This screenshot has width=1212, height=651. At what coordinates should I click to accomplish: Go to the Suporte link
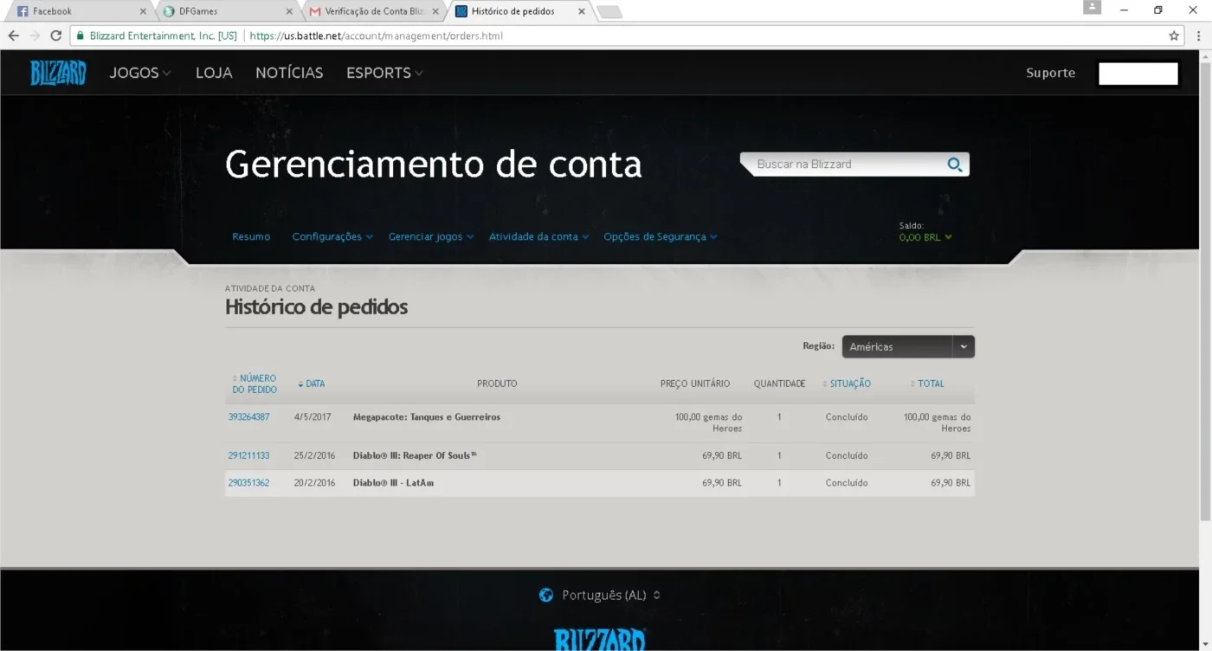1050,73
